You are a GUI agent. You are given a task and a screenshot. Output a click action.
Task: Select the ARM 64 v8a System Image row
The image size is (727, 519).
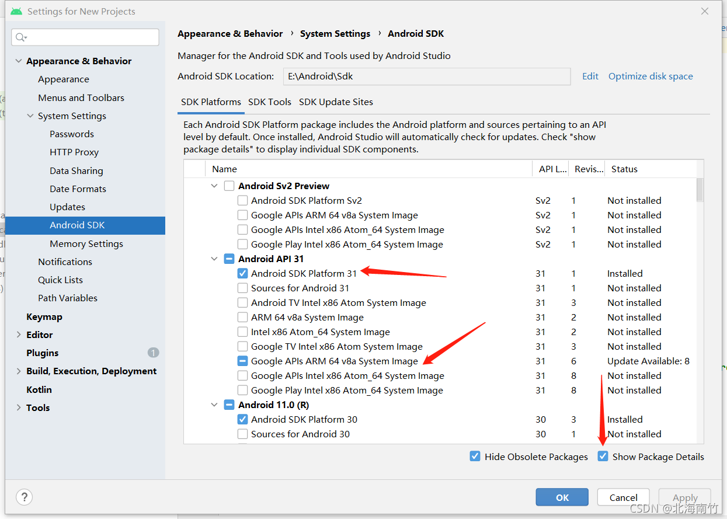[440, 317]
